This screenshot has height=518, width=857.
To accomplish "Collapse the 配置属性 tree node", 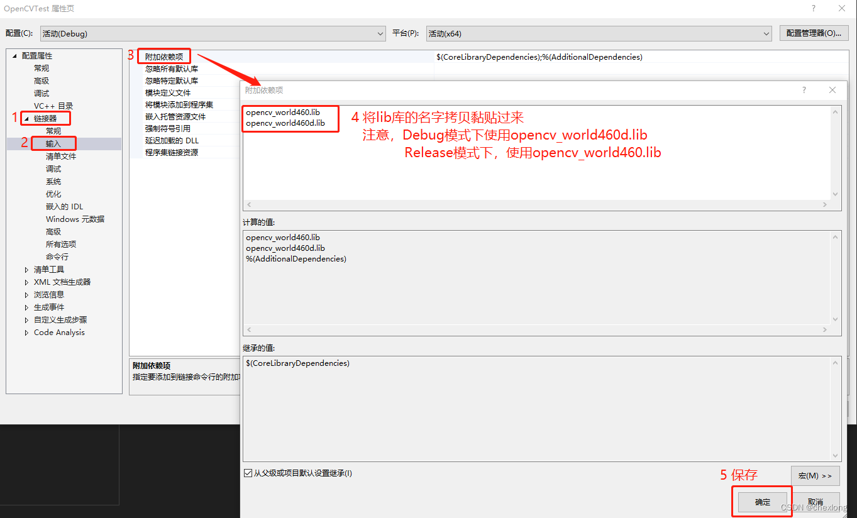I will click(14, 56).
